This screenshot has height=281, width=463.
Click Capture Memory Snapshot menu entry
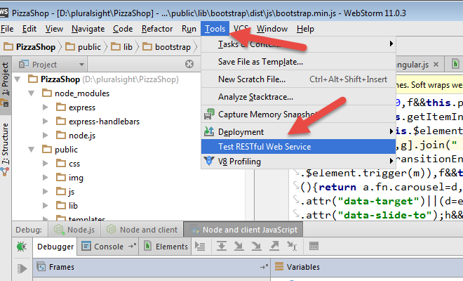click(x=298, y=115)
